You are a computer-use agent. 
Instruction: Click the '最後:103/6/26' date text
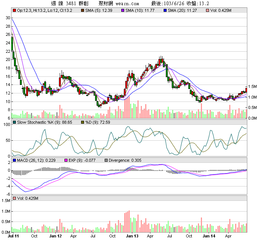pos(168,3)
